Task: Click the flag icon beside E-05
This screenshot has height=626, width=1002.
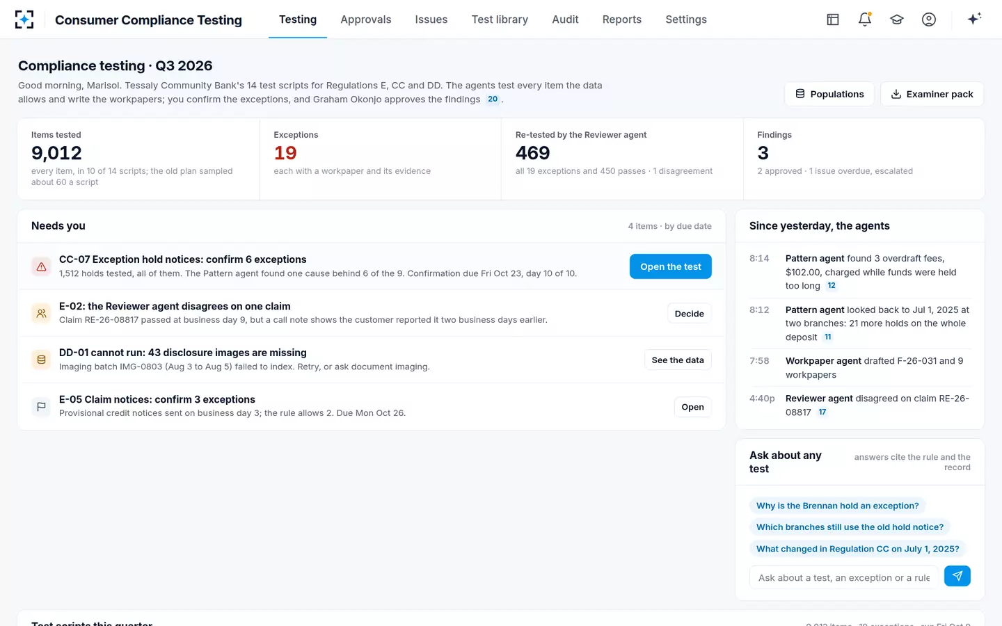Action: coord(41,406)
